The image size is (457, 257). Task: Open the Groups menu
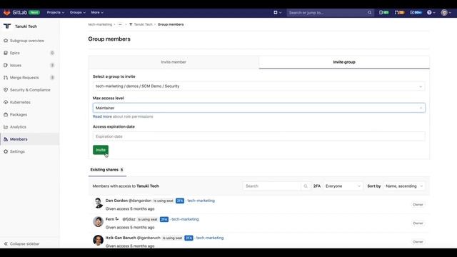(78, 13)
